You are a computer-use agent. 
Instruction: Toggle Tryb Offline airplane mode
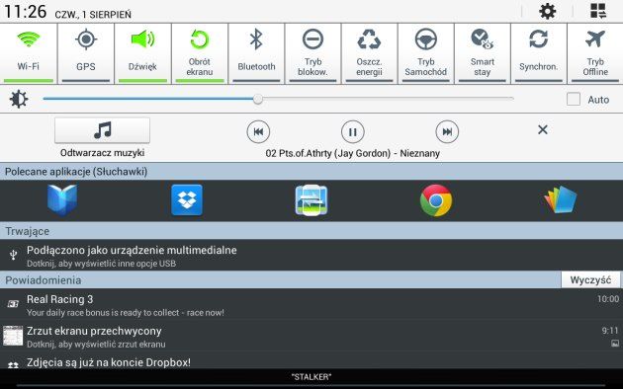[x=595, y=53]
